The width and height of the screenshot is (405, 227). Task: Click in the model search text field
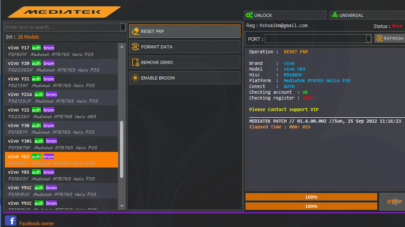pos(62,27)
